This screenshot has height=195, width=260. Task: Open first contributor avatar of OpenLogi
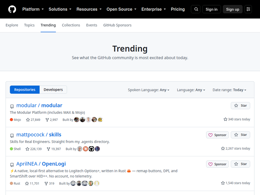pyautogui.click(x=73, y=183)
